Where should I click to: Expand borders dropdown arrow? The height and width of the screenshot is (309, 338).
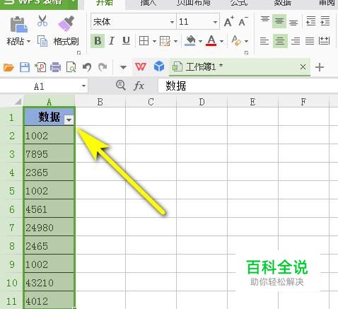coord(154,42)
